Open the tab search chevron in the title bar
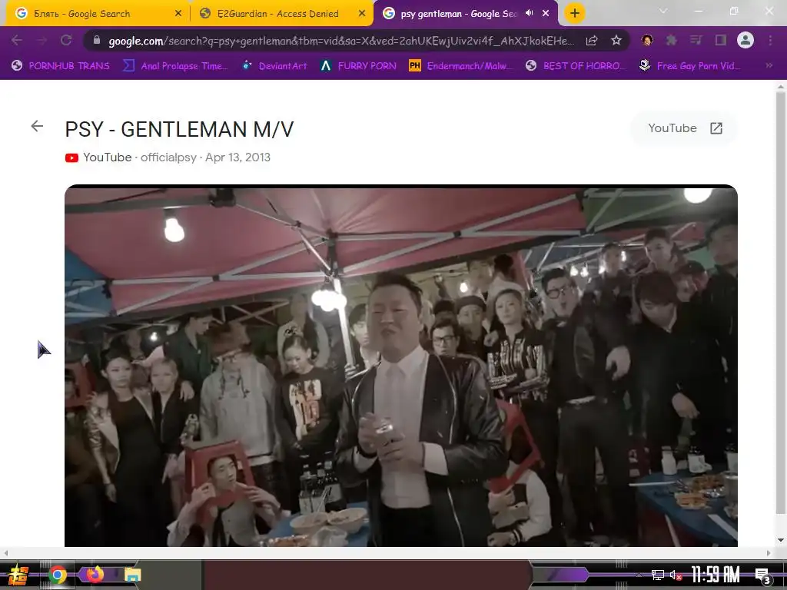This screenshot has width=787, height=590. coord(663,11)
